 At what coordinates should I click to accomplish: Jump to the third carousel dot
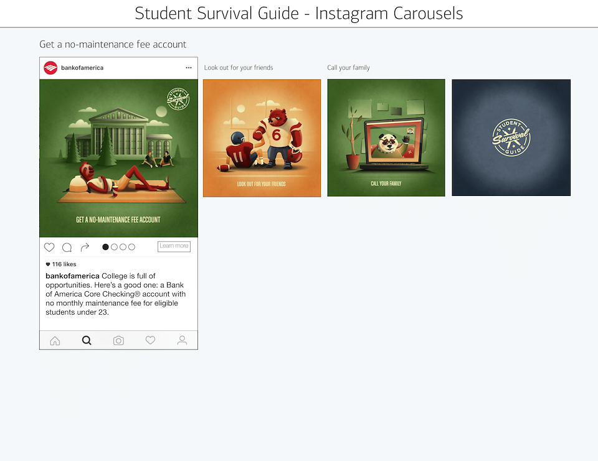click(123, 247)
